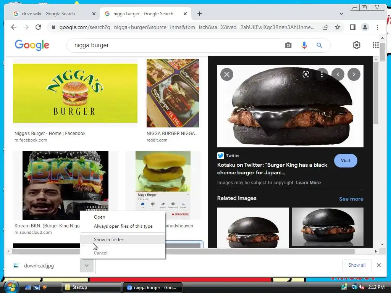Open m.facebook.com result caption
This screenshot has height=293, width=391.
coord(31,140)
